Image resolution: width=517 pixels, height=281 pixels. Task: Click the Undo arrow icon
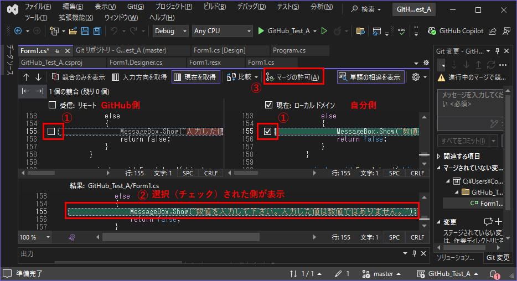point(114,31)
